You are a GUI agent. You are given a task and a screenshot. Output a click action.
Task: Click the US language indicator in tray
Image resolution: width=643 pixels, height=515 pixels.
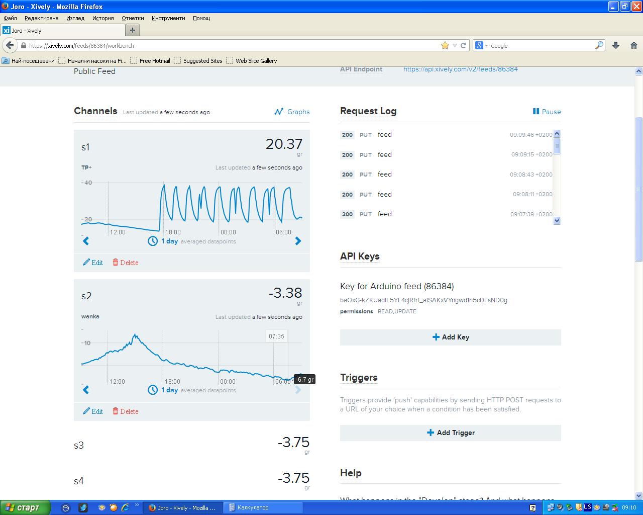coord(587,507)
